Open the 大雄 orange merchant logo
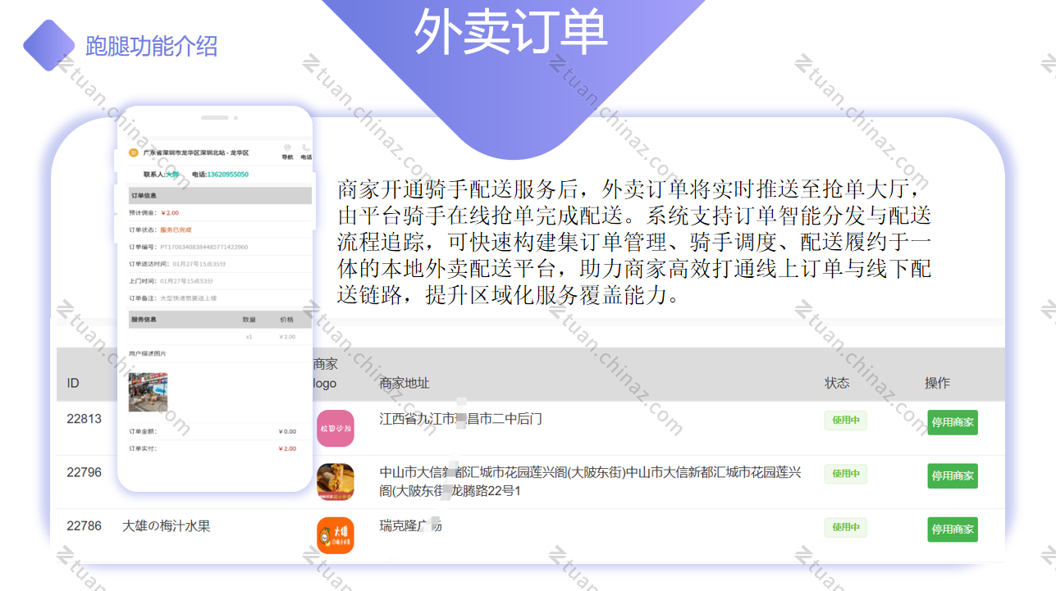The height and width of the screenshot is (591, 1056). pyautogui.click(x=336, y=535)
